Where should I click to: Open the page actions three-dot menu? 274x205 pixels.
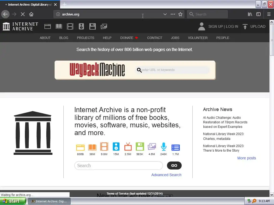pos(173,14)
